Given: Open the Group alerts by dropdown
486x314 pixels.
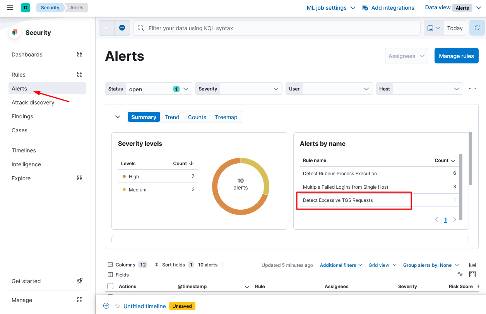Looking at the screenshot, I should coord(431,265).
